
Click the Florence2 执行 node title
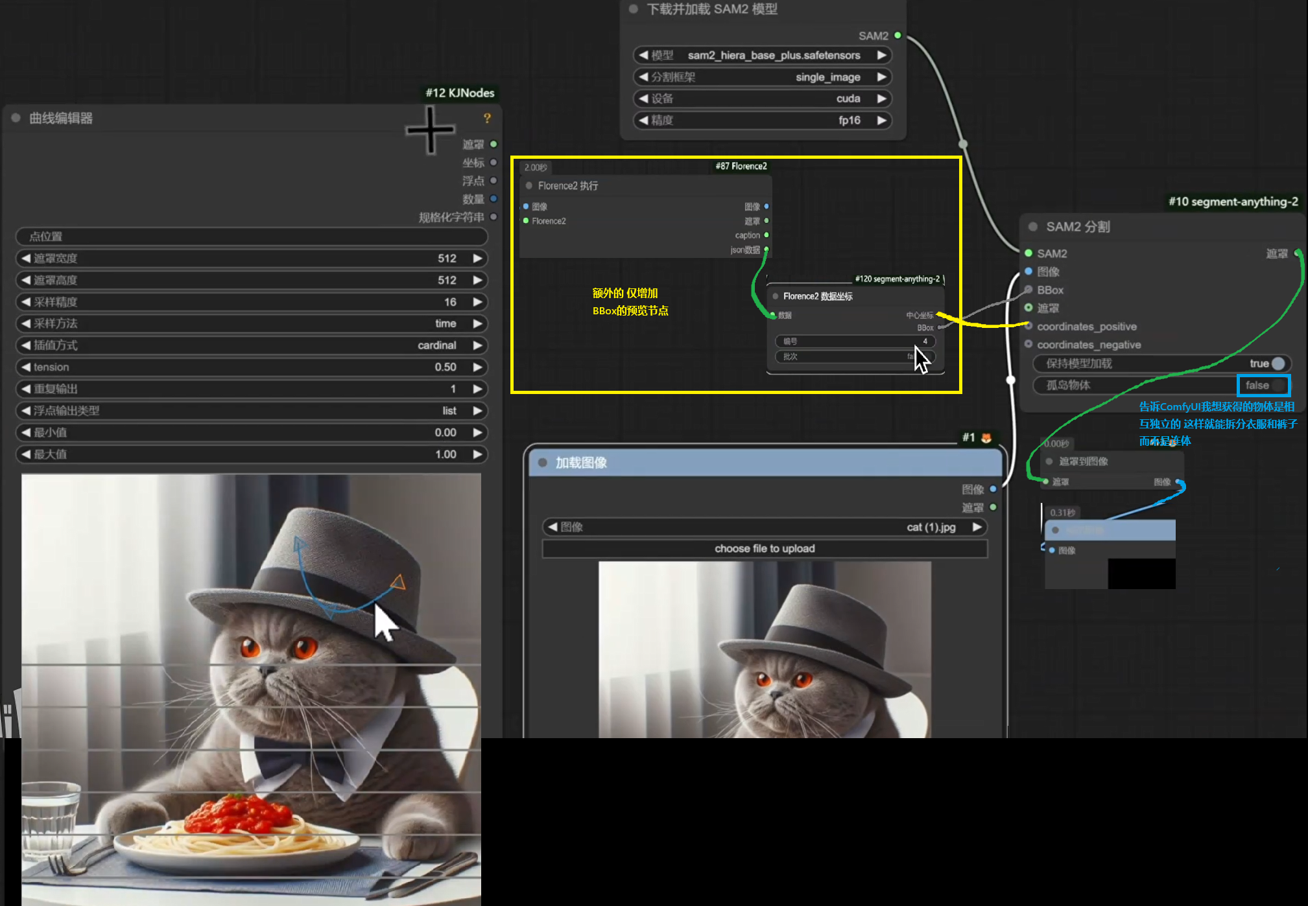567,186
